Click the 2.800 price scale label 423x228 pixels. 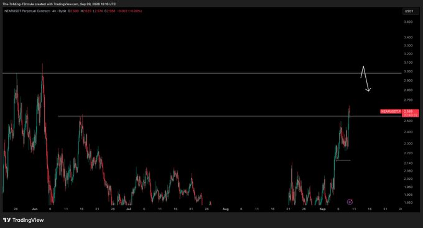(x=408, y=90)
